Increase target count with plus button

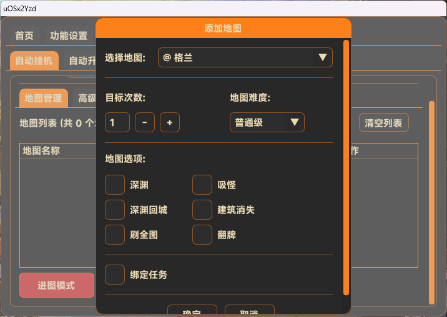(170, 122)
